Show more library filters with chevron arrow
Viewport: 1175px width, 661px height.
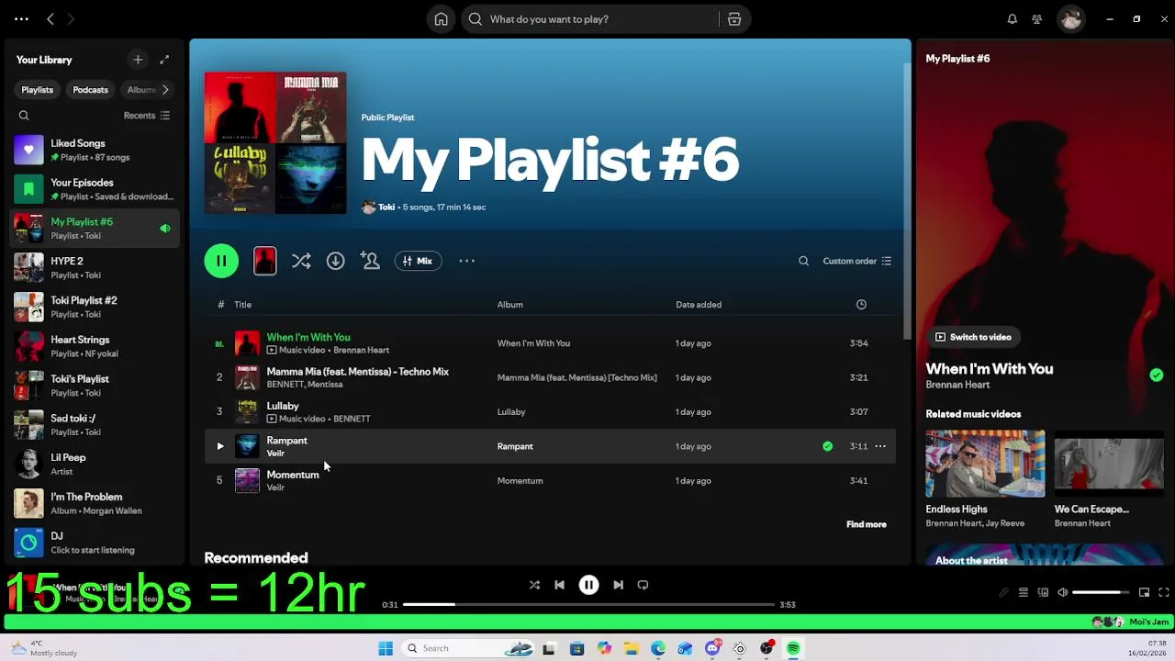[x=165, y=90]
